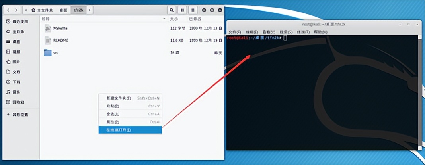Go back using the file manager back arrow
Screen dimensions: 425x165
point(8,10)
